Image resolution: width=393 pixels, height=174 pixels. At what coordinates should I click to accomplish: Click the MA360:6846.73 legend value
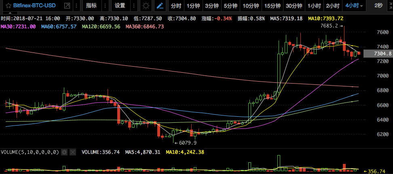click(x=145, y=26)
